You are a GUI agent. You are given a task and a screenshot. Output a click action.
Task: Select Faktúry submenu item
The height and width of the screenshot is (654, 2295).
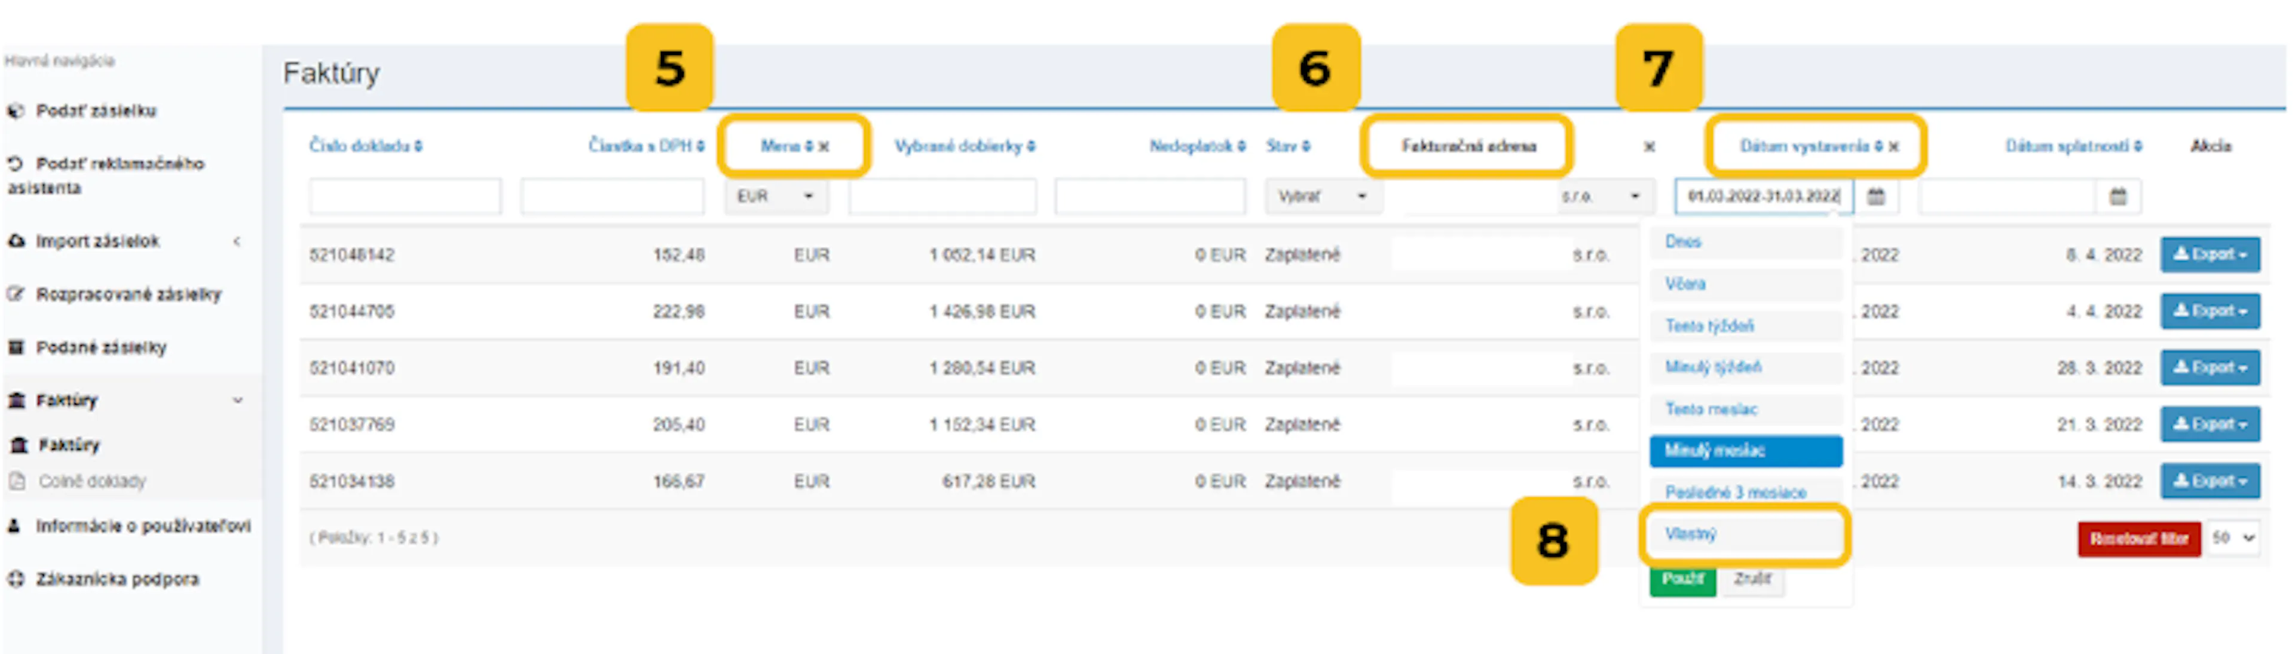click(x=69, y=445)
